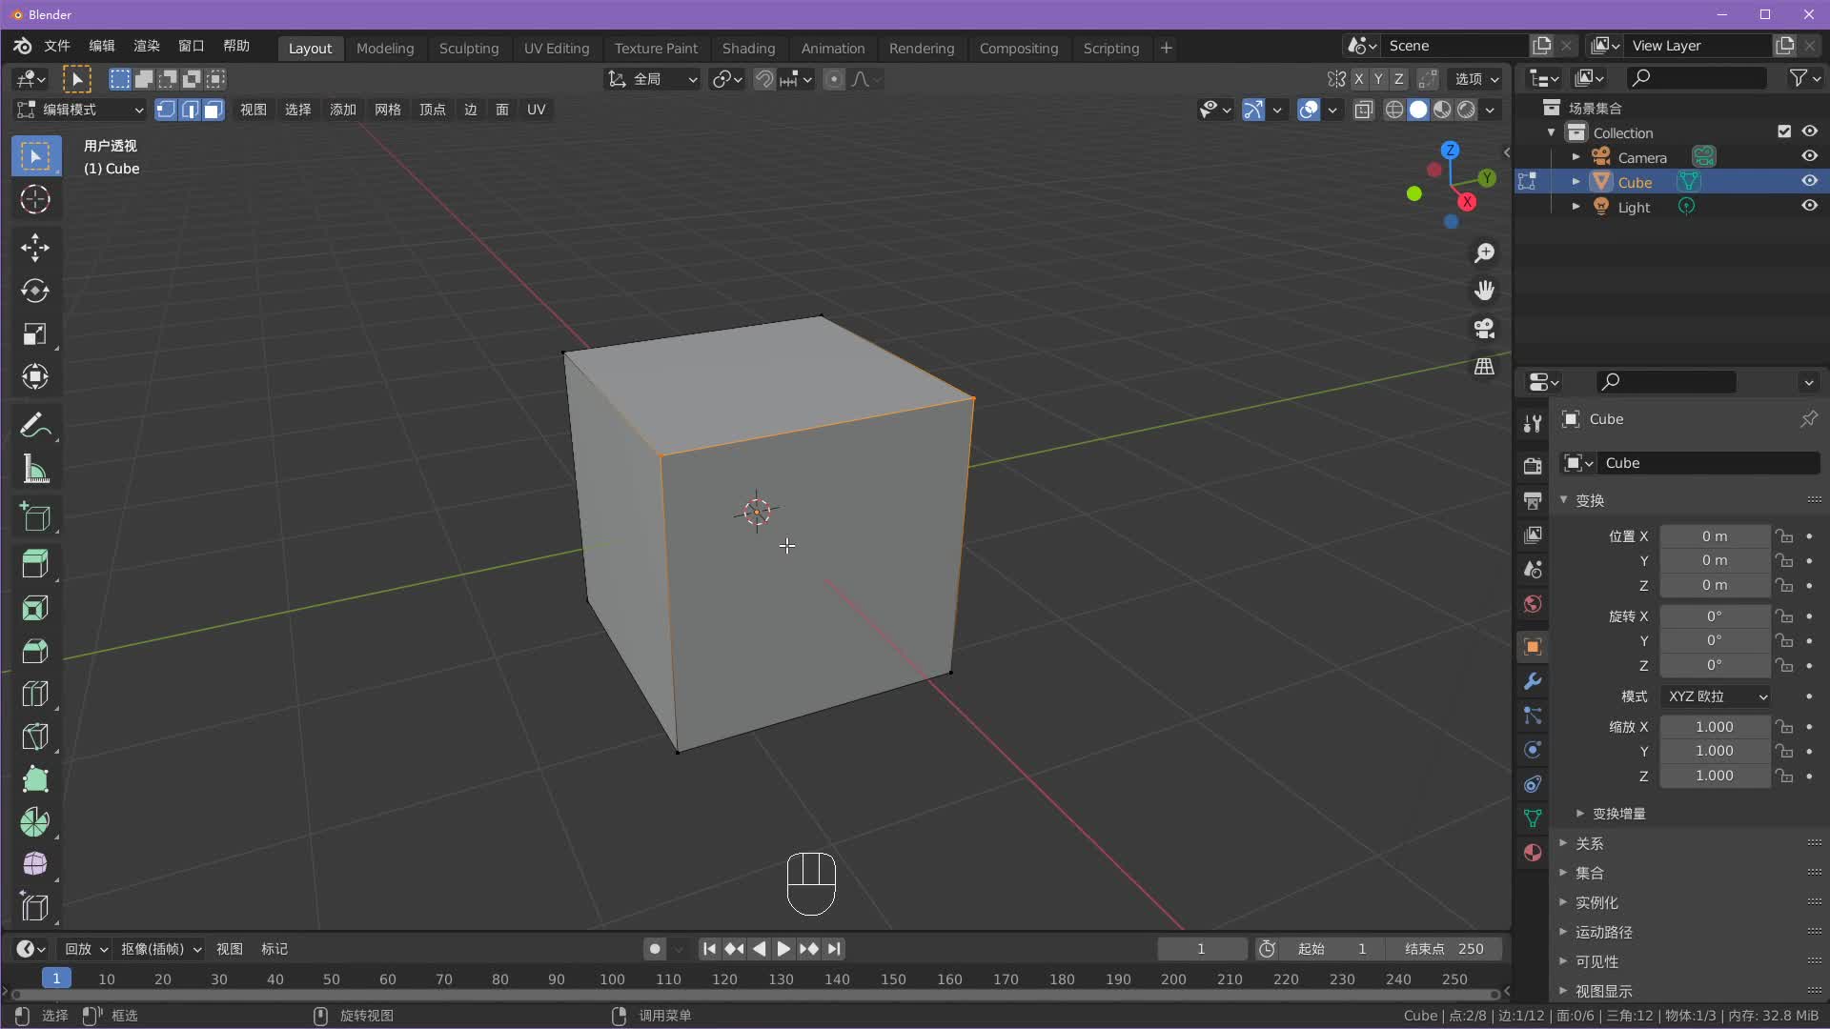The image size is (1830, 1029).
Task: Switch perspective/orthographic grid icon
Action: point(1484,367)
